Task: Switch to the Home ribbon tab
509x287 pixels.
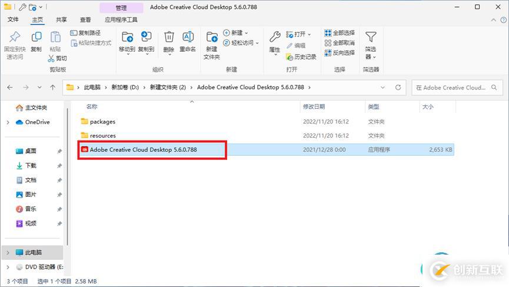Action: 37,20
